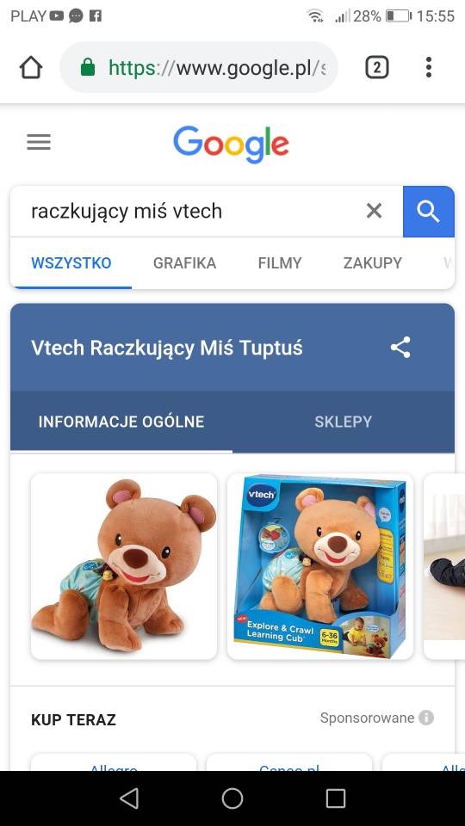
Task: Select the INFORMACJE OGÓLNE tab
Action: pos(121,422)
